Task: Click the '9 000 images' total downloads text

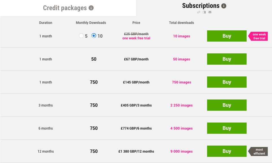Action: click(181, 151)
